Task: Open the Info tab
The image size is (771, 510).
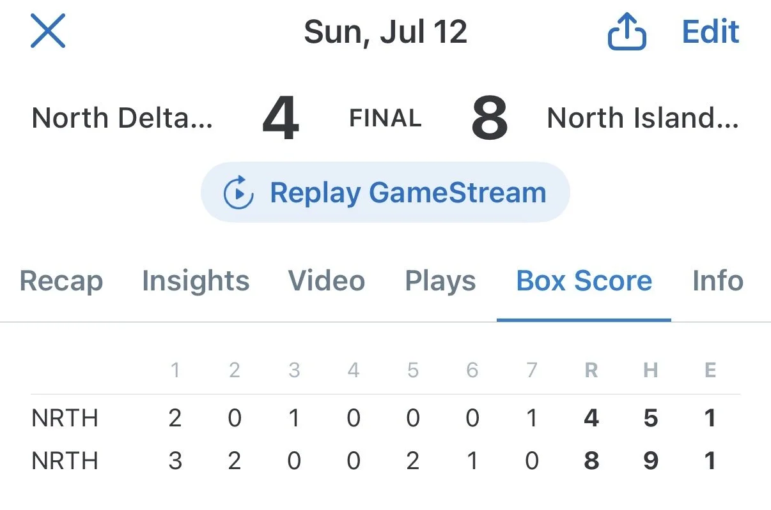Action: [x=718, y=281]
